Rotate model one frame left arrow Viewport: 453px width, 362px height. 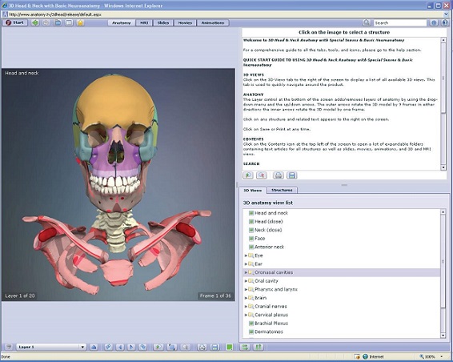coord(120,347)
